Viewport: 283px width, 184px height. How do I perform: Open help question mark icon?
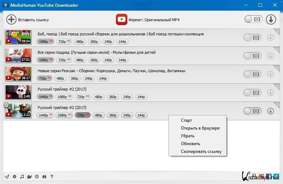[52, 177]
